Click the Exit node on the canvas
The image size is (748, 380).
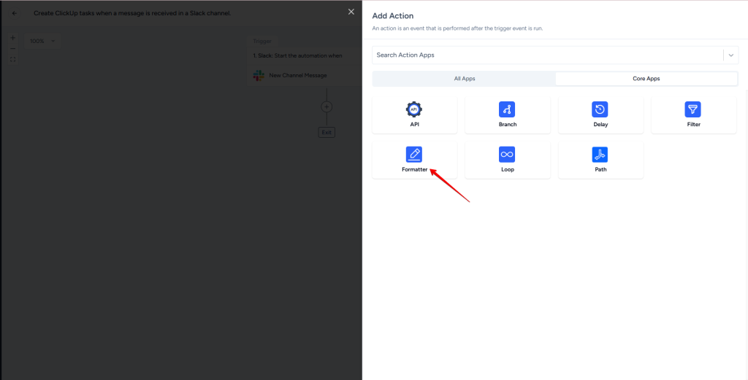[x=327, y=132]
